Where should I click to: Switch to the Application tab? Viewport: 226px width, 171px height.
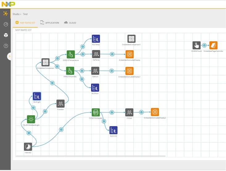coord(50,23)
